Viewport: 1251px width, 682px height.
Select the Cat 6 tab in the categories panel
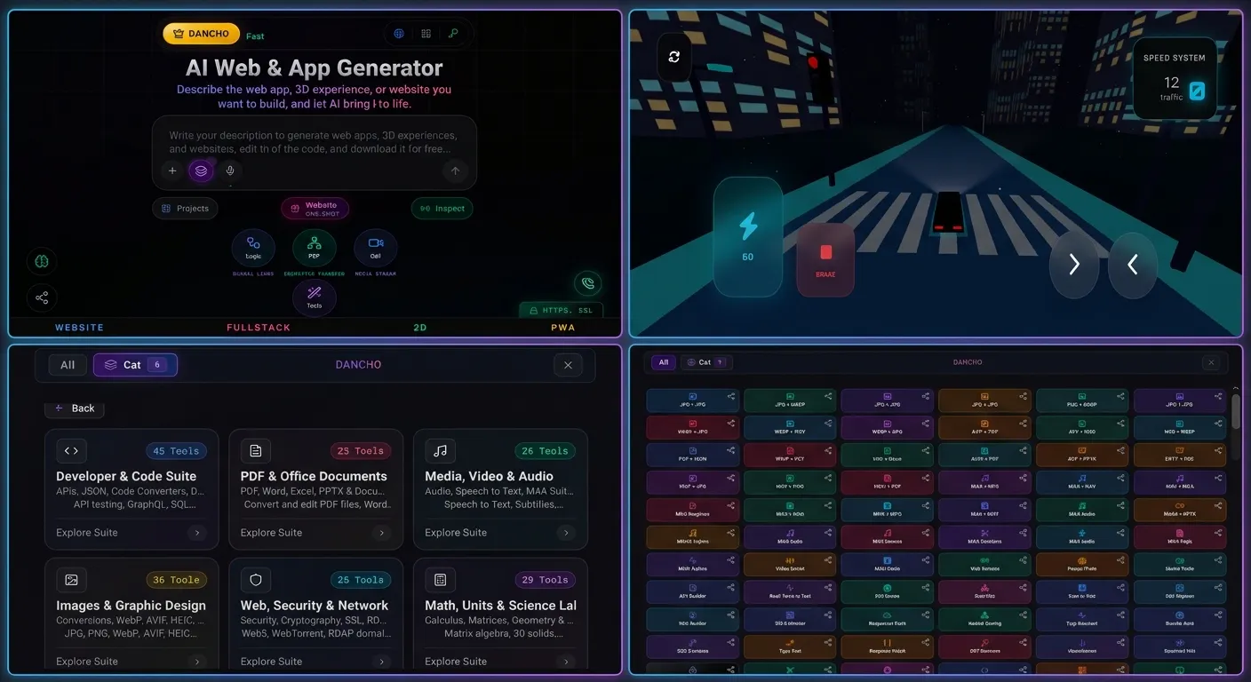click(x=135, y=365)
